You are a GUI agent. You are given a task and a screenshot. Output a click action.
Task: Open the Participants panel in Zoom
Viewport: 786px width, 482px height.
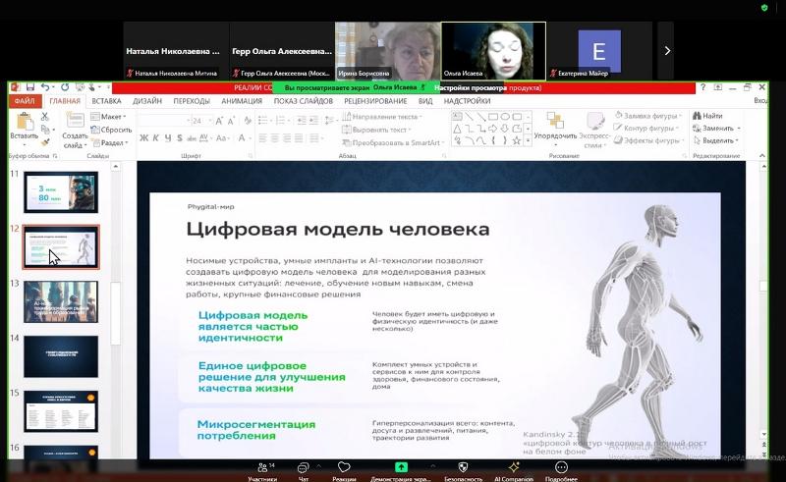[x=262, y=468]
